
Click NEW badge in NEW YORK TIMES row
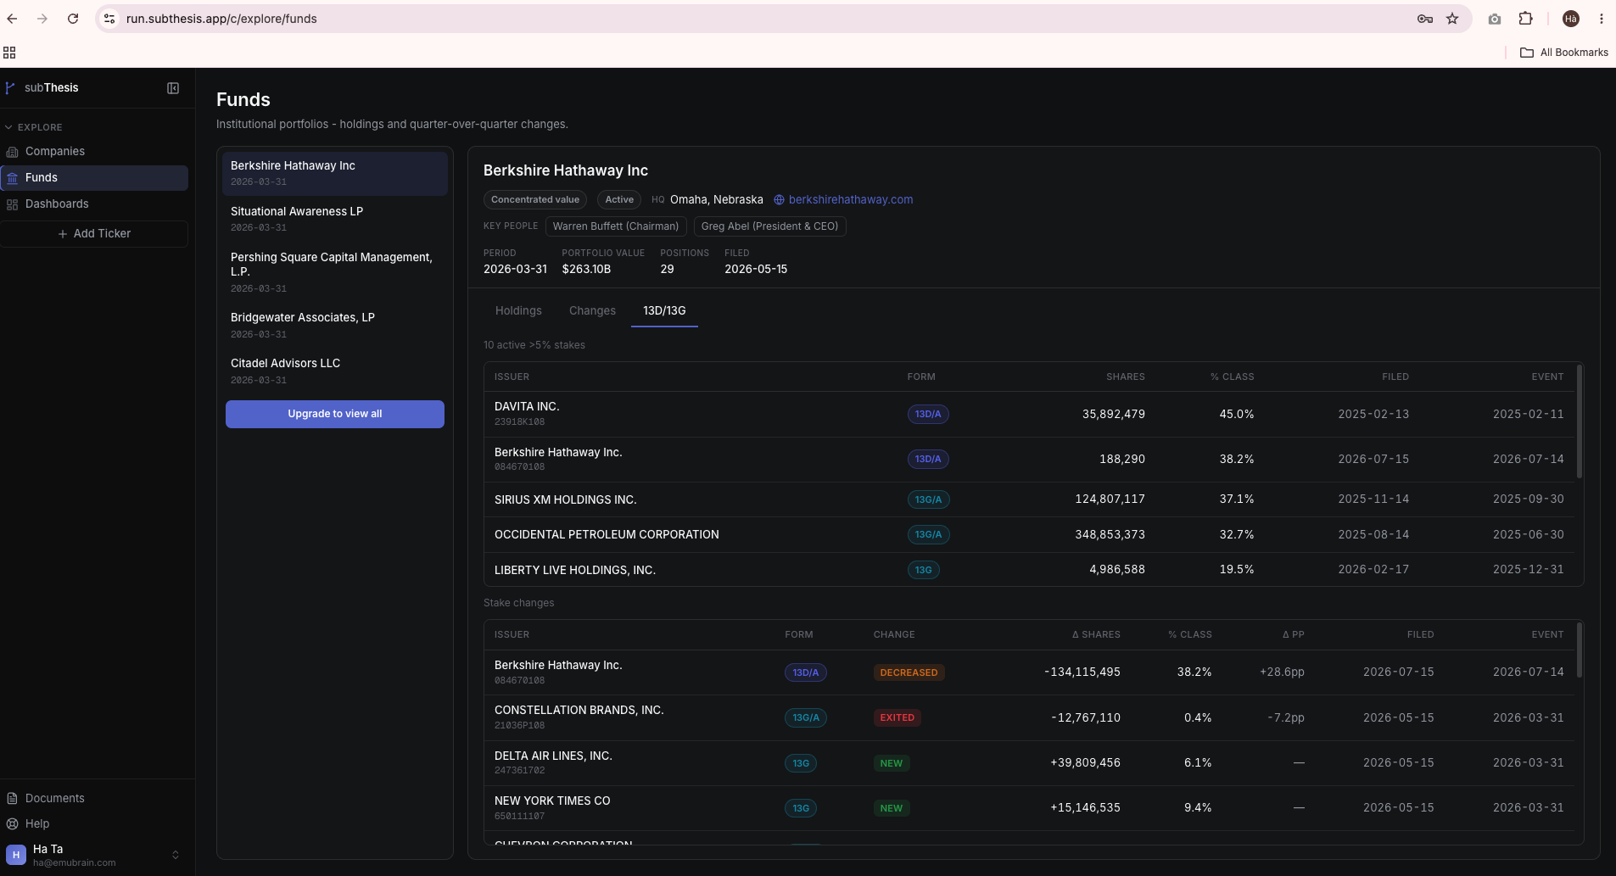click(x=891, y=809)
